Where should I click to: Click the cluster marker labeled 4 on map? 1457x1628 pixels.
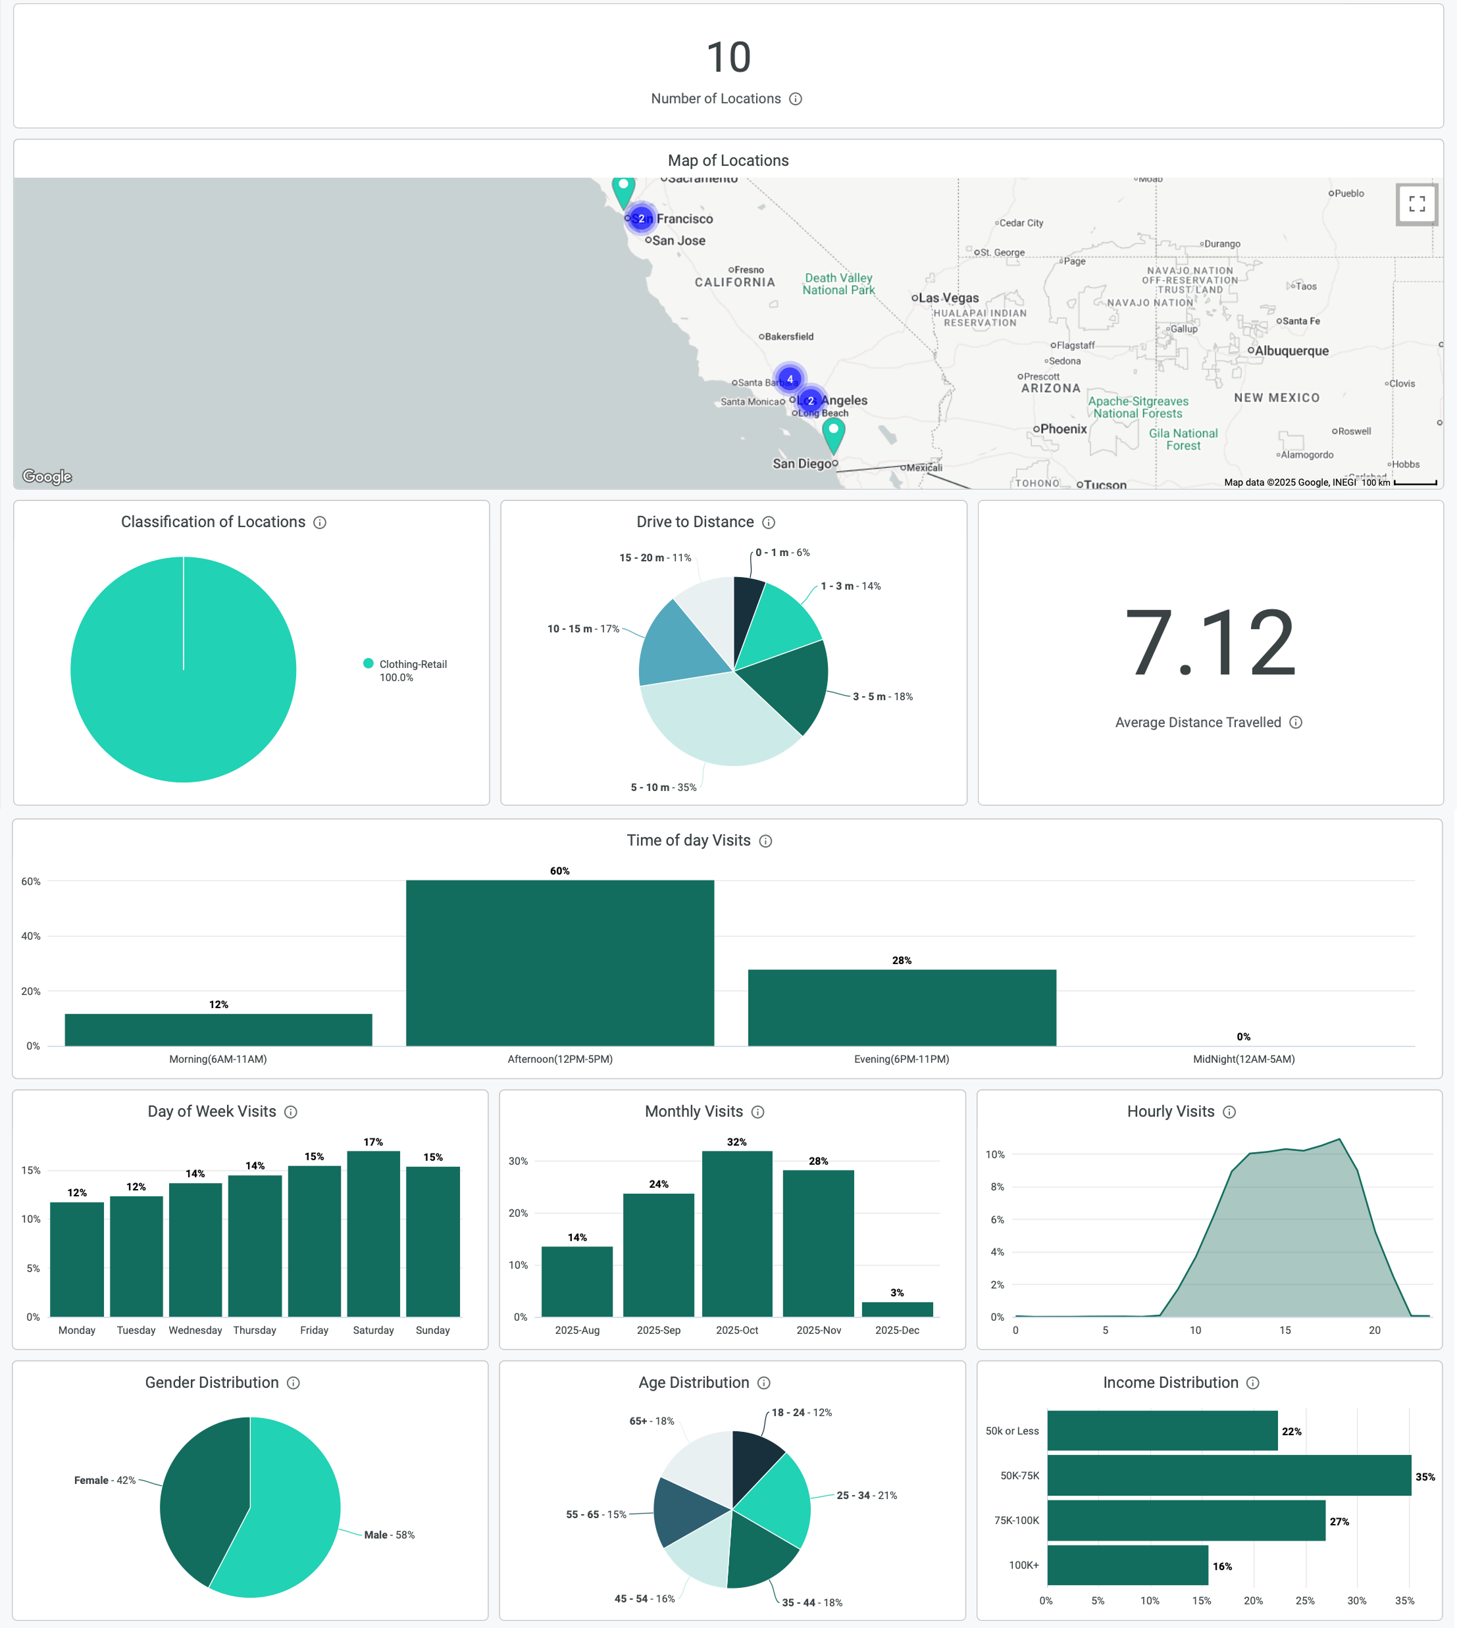789,378
